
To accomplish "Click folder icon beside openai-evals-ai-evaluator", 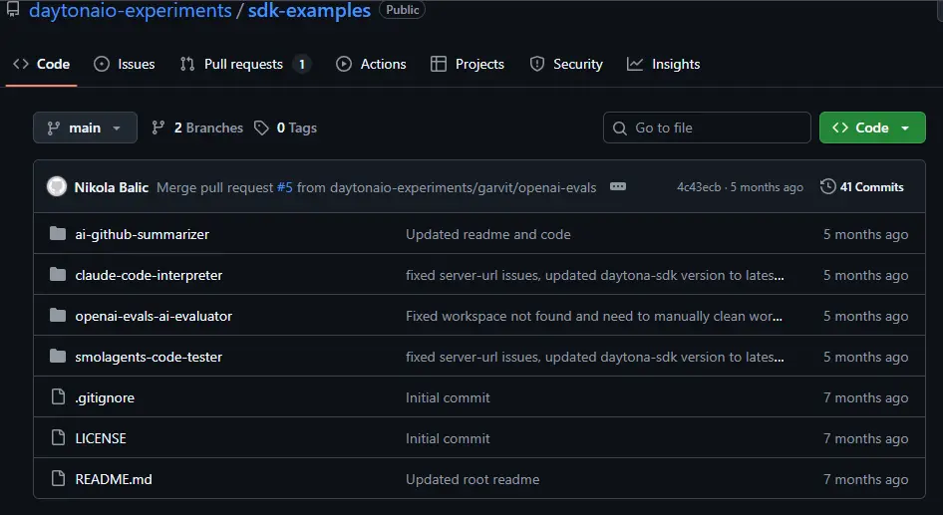I will pyautogui.click(x=58, y=315).
